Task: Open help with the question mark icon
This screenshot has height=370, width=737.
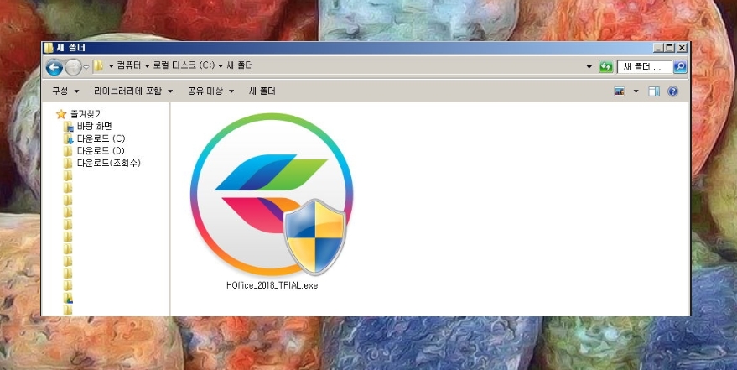Action: point(672,91)
